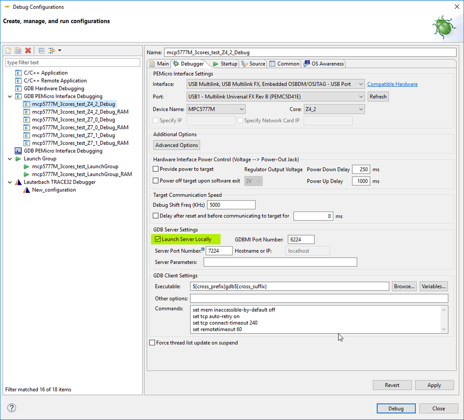Open filter options dropdown arrow in toolbar
The width and height of the screenshot is (464, 420).
(60, 51)
